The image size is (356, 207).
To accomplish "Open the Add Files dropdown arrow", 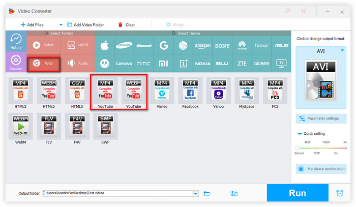I will point(61,24).
